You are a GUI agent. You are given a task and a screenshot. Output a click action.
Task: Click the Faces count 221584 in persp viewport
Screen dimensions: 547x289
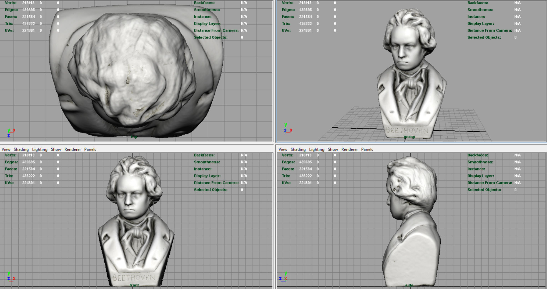point(305,17)
